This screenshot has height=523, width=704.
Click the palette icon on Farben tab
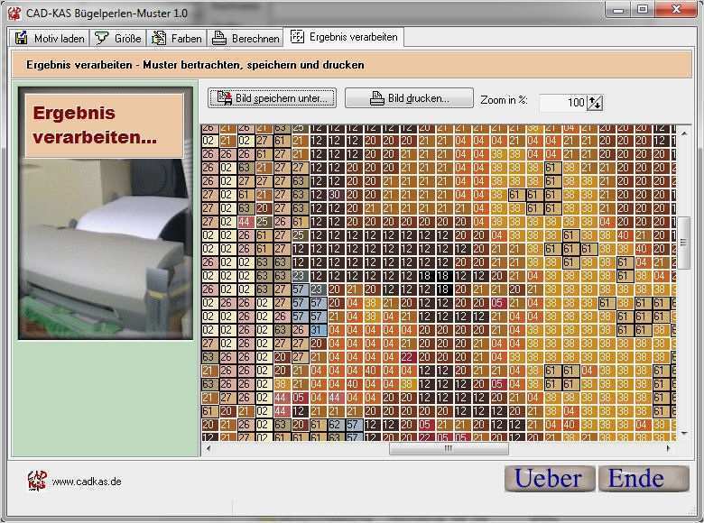coord(159,38)
